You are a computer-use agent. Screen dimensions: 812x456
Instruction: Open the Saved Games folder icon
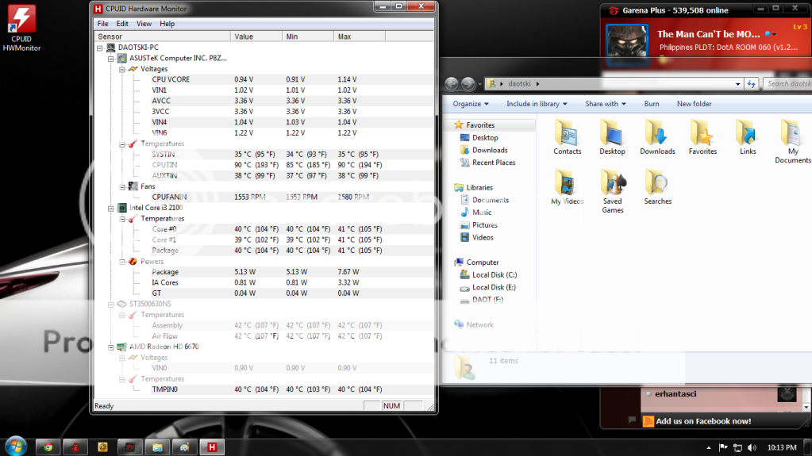613,191
